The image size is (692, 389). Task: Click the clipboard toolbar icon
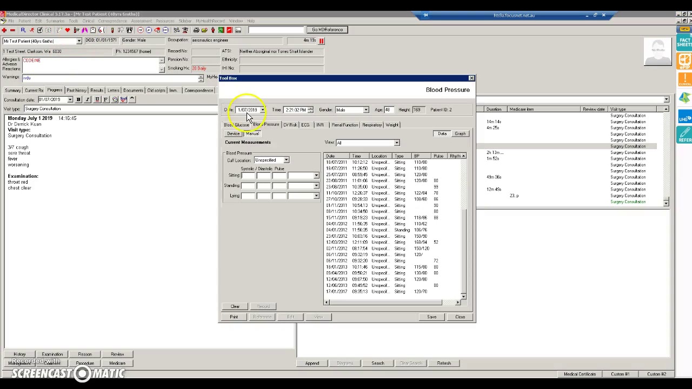tap(93, 30)
